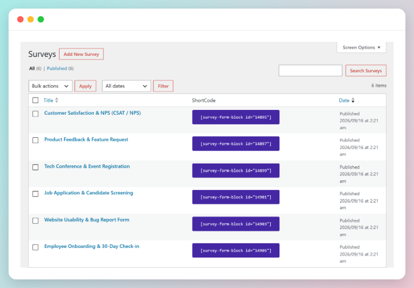Check the Customer Satisfaction & NPS row checkbox
The width and height of the screenshot is (414, 288).
click(x=35, y=114)
